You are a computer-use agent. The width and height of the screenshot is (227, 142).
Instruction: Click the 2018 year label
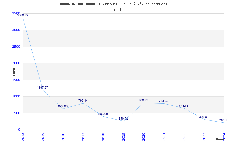click(x=103, y=137)
